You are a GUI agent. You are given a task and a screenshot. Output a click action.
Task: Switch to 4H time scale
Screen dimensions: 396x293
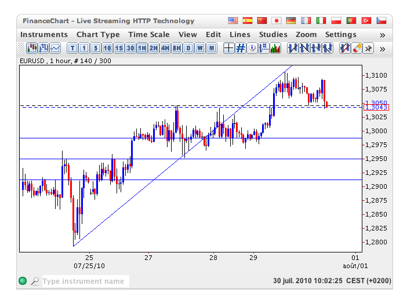coord(165,48)
